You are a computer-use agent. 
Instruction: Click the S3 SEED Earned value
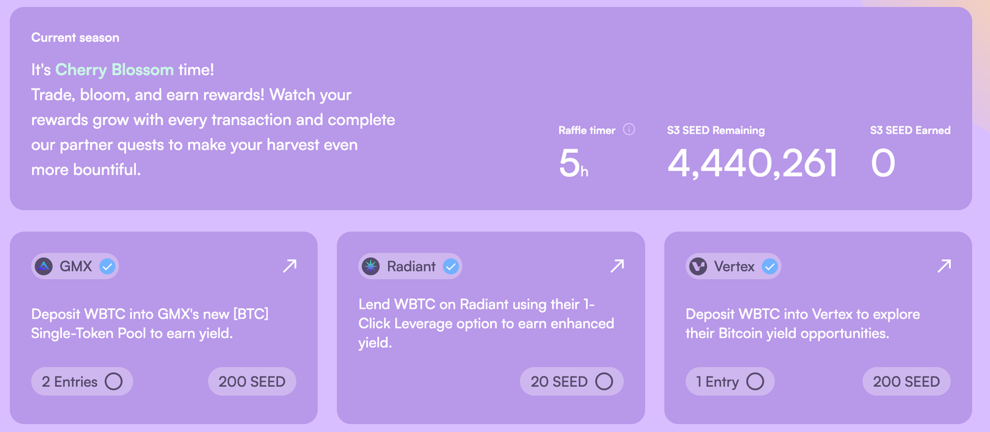[883, 163]
